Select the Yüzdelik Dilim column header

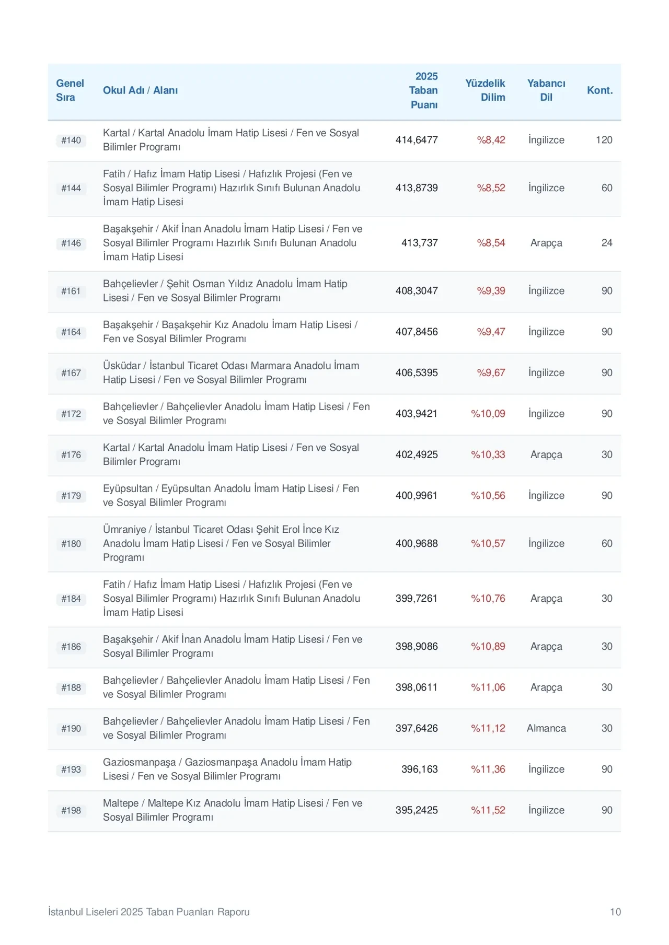(485, 90)
